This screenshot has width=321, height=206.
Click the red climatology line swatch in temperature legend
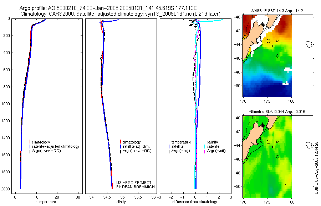pyautogui.click(x=30, y=142)
